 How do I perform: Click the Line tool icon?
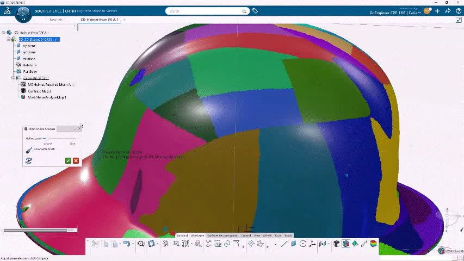tap(284, 244)
